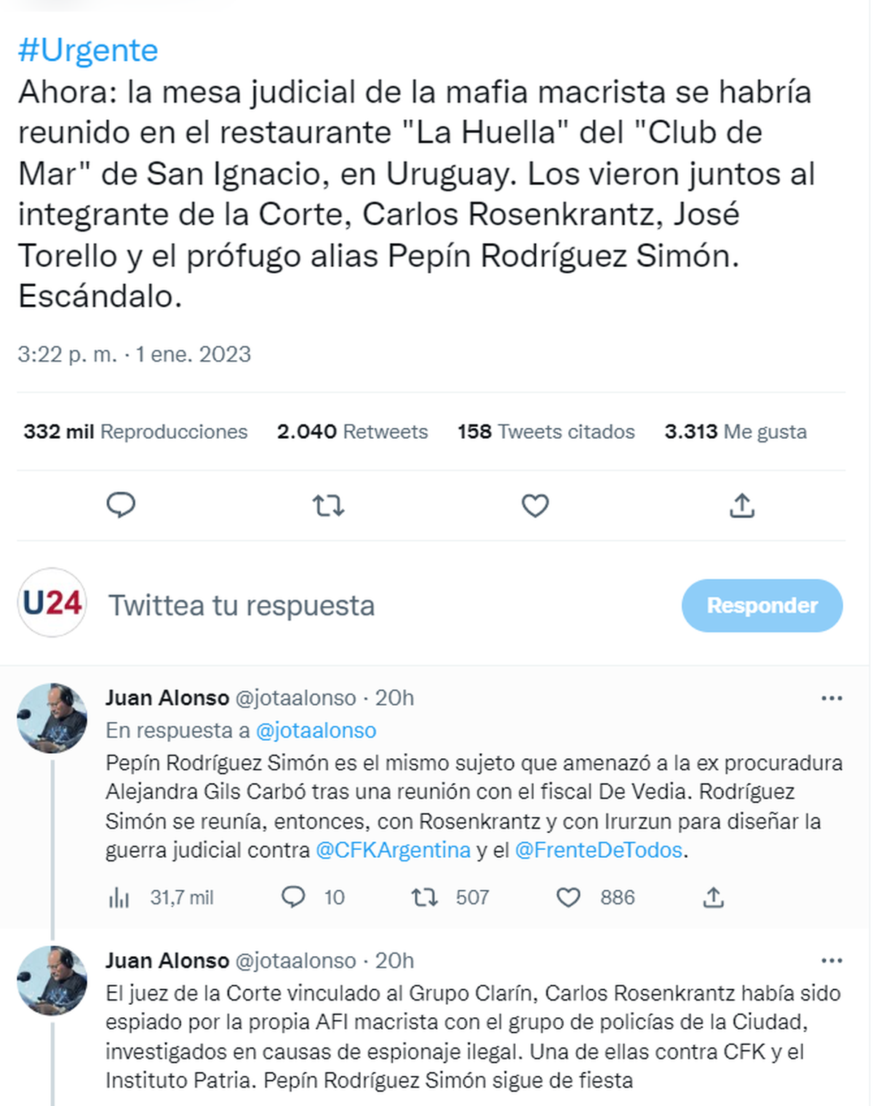This screenshot has height=1106, width=873.
Task: Open the @CFKArgentina mention
Action: [x=394, y=848]
